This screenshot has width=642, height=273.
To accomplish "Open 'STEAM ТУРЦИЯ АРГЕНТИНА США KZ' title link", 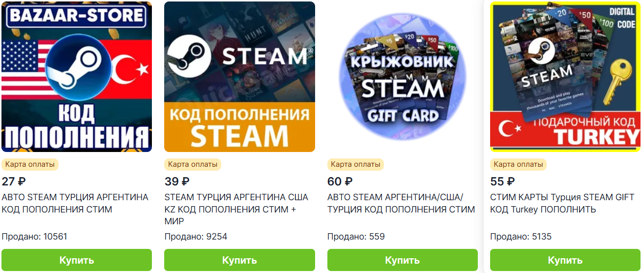I will [236, 209].
